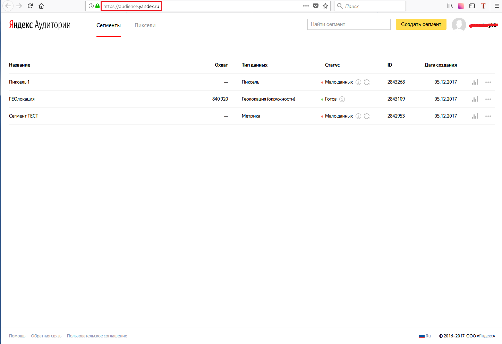The width and height of the screenshot is (502, 344).
Task: Reload the current page
Action: (x=31, y=6)
